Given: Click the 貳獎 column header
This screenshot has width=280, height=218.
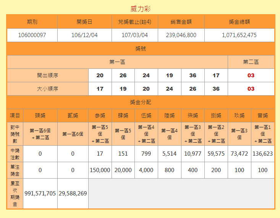Looking at the screenshot, I should click(x=73, y=116).
